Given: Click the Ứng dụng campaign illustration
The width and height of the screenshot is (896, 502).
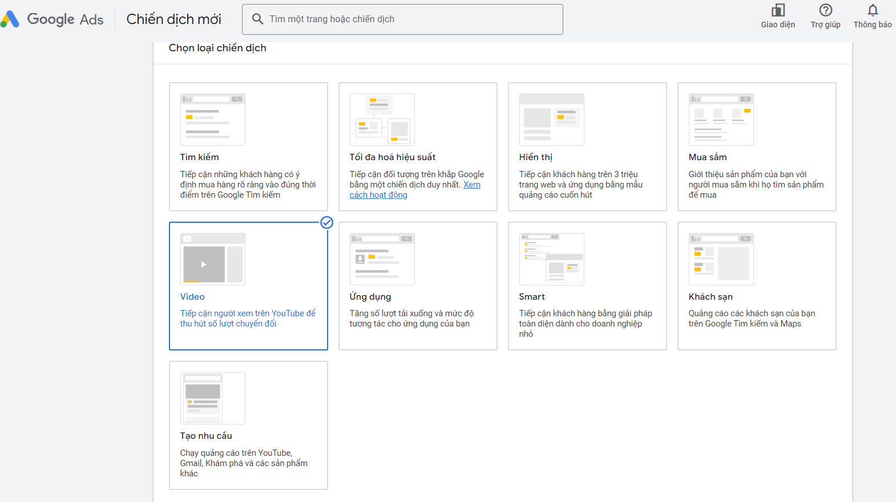Looking at the screenshot, I should click(x=382, y=259).
